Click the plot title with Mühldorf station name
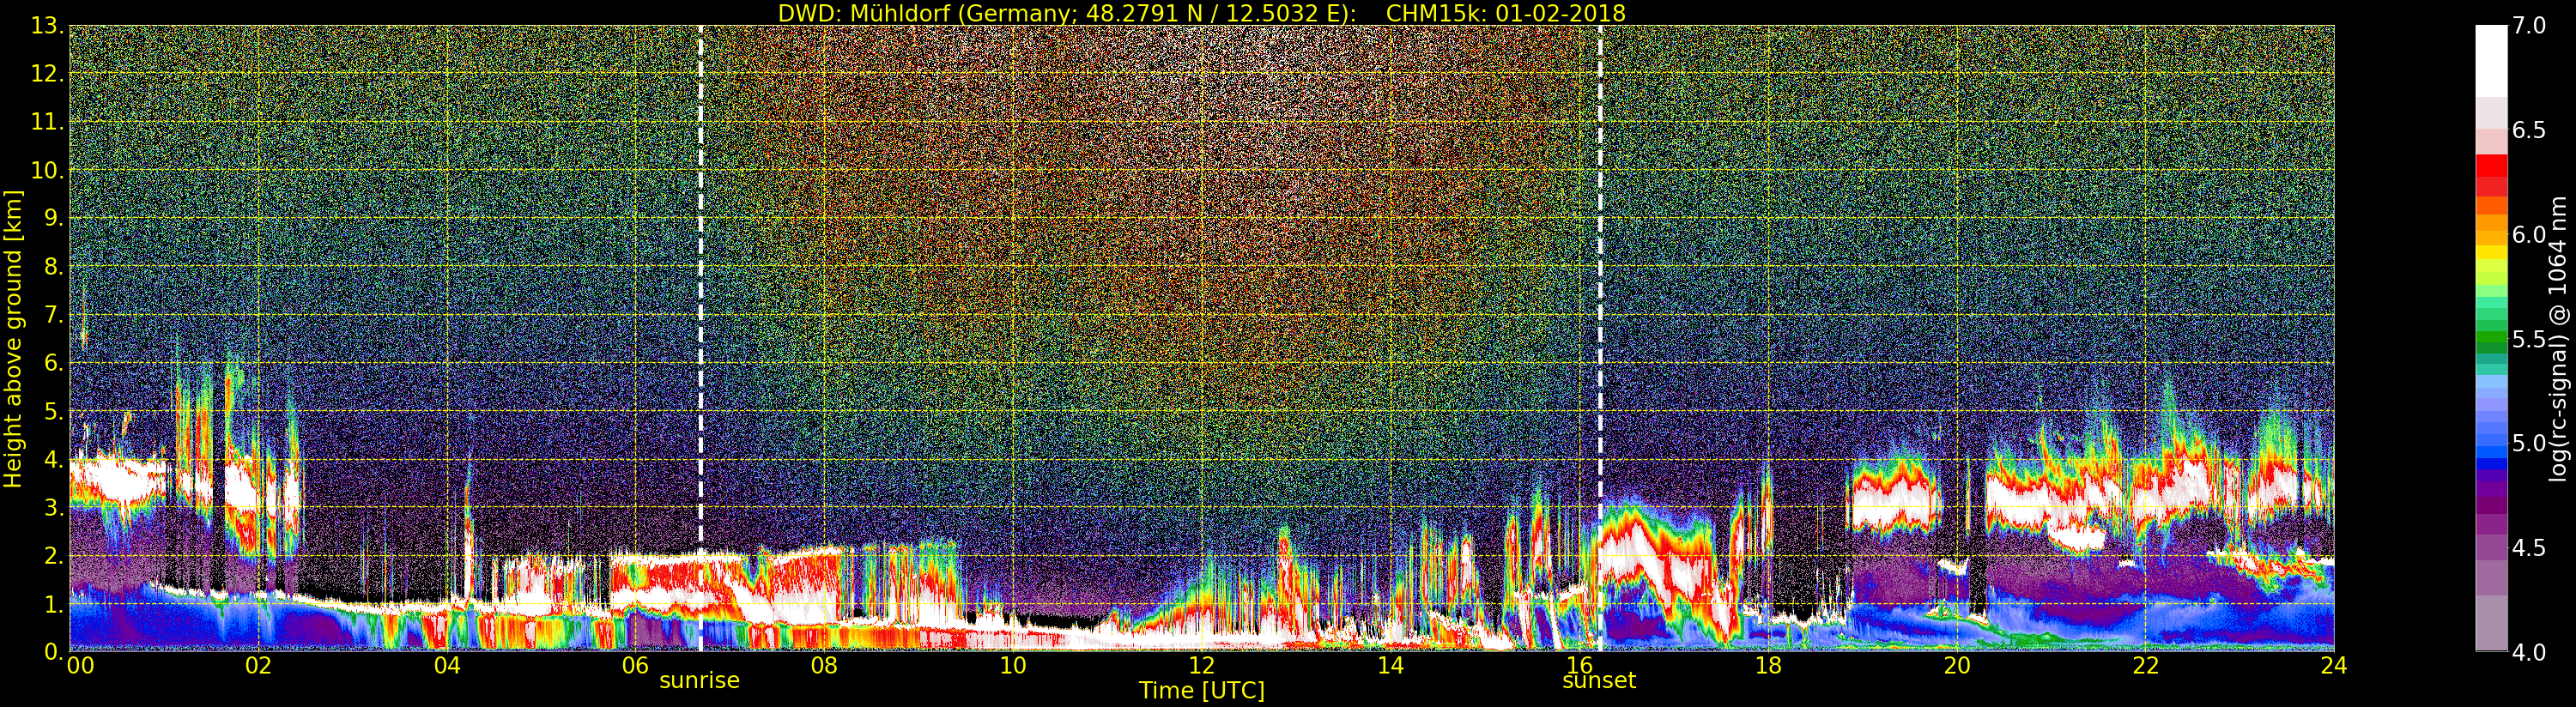2576x707 pixels. point(1201,13)
